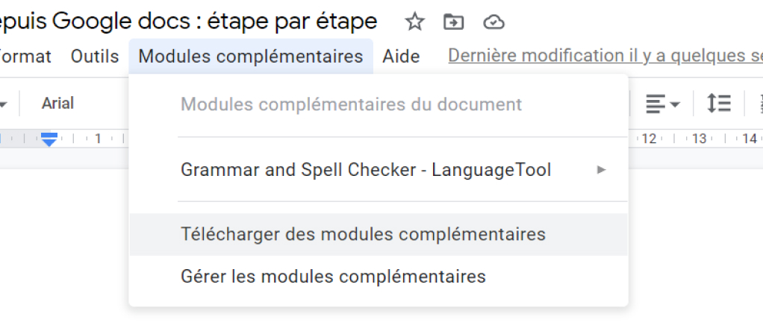Open line spacing icon
This screenshot has width=763, height=331.
point(718,104)
